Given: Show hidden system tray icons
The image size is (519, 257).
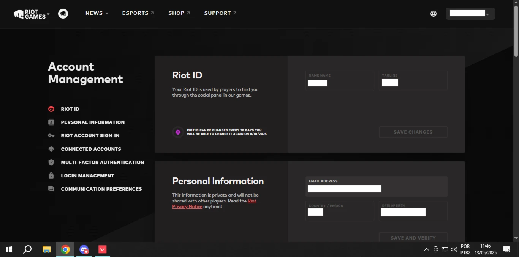Looking at the screenshot, I should [426, 249].
